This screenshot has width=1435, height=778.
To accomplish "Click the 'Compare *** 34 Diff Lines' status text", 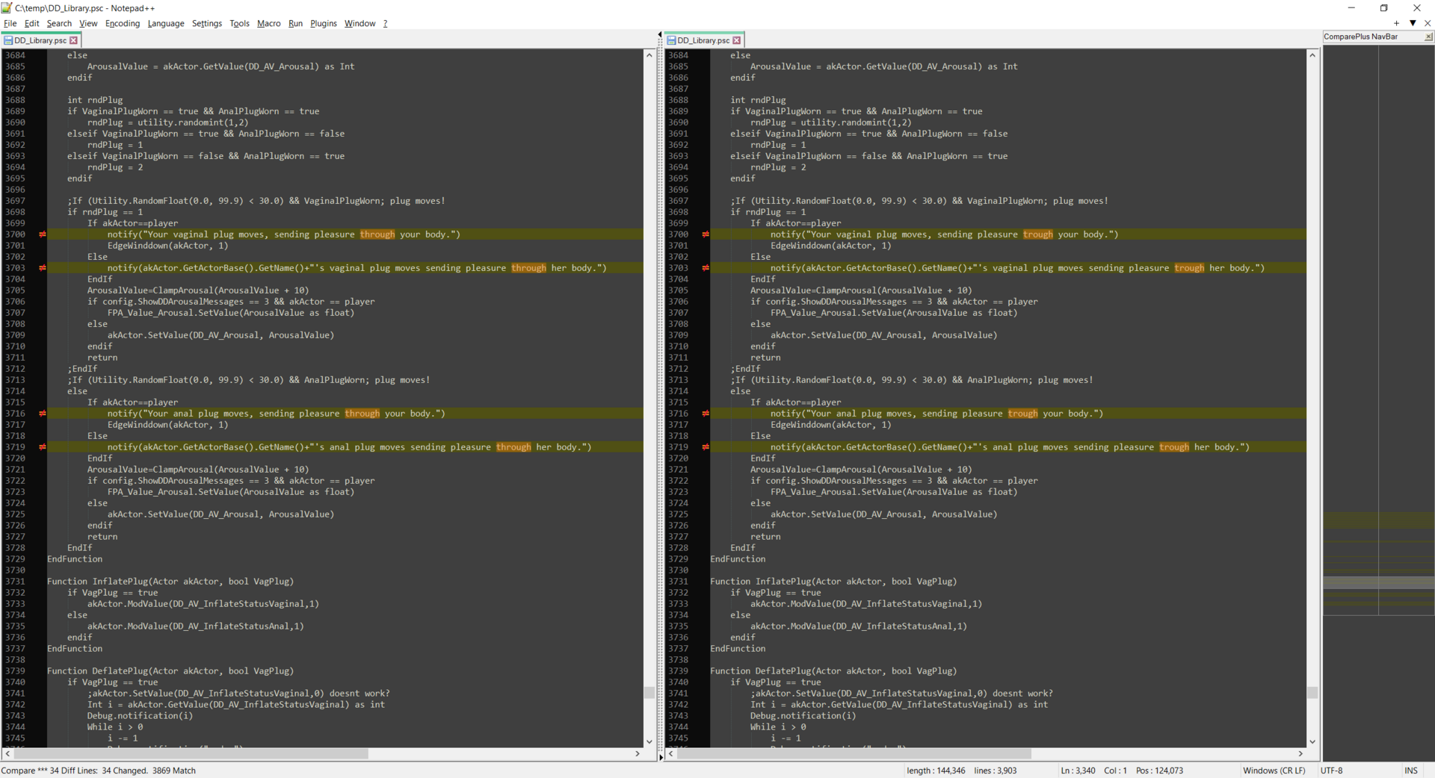I will click(x=98, y=771).
